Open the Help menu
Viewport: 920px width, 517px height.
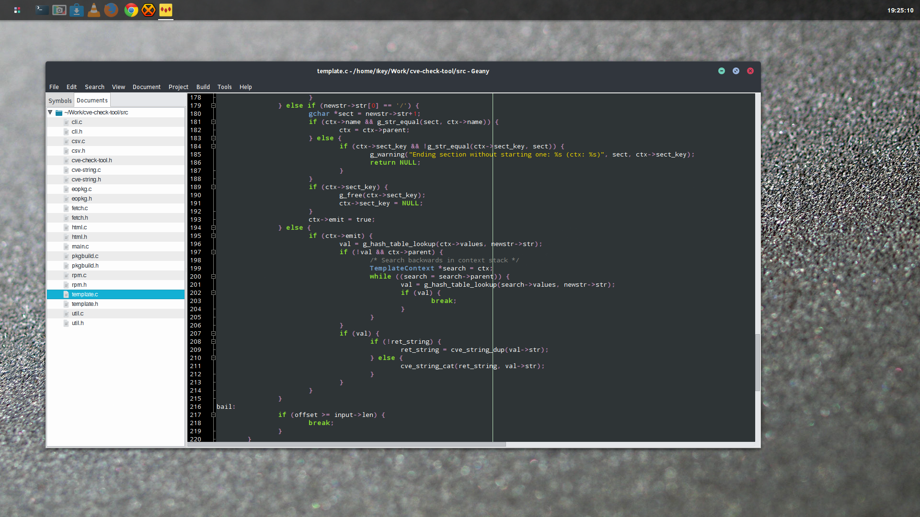[246, 87]
